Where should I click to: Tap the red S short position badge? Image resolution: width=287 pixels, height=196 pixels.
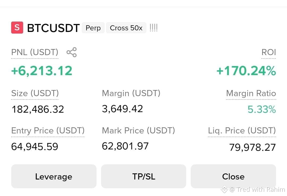[x=17, y=28]
